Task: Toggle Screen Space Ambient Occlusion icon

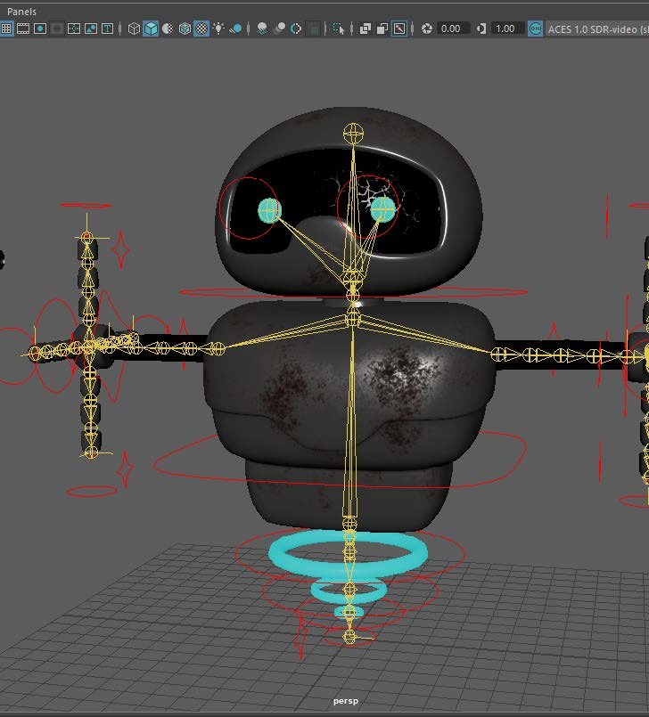Action: (262, 29)
